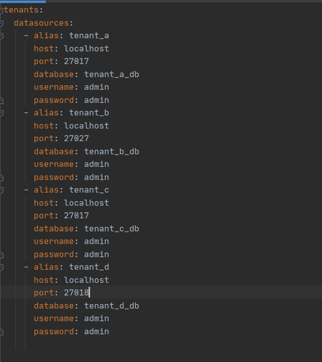Collapse the datasources fold marker

click(2, 23)
